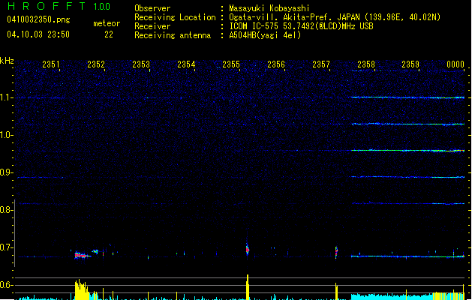
Task: Click the 2355 time marker
Action: pyautogui.click(x=231, y=64)
